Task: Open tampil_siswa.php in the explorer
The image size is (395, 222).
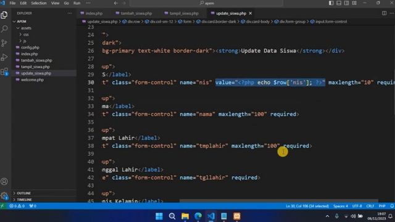Action: [35, 67]
